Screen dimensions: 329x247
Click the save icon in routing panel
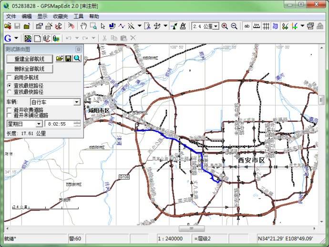point(68,58)
